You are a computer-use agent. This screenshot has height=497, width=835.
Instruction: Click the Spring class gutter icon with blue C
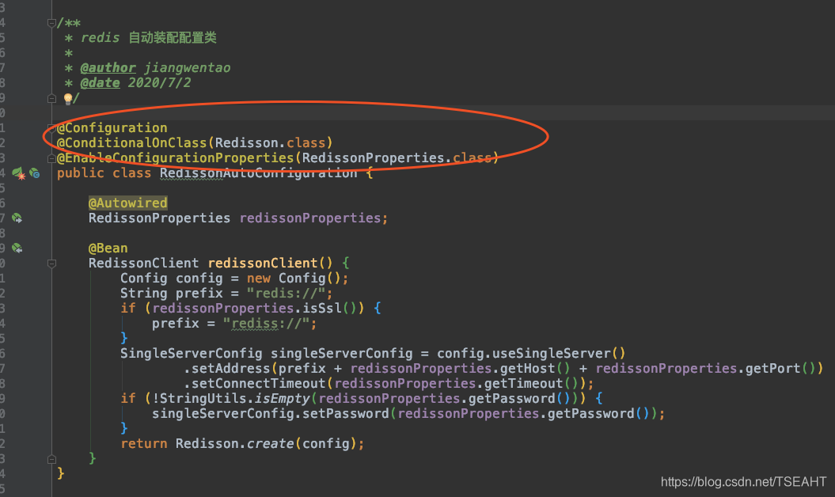coord(35,173)
